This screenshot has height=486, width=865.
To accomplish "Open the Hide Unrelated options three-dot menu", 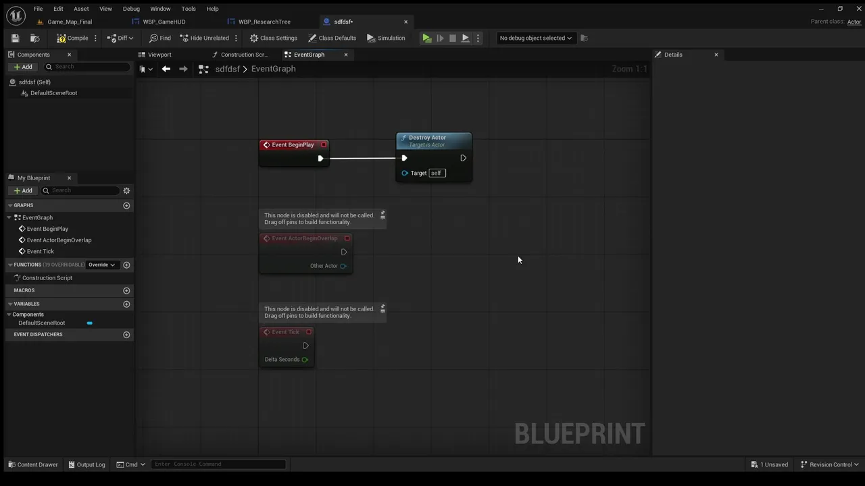I will pyautogui.click(x=236, y=38).
